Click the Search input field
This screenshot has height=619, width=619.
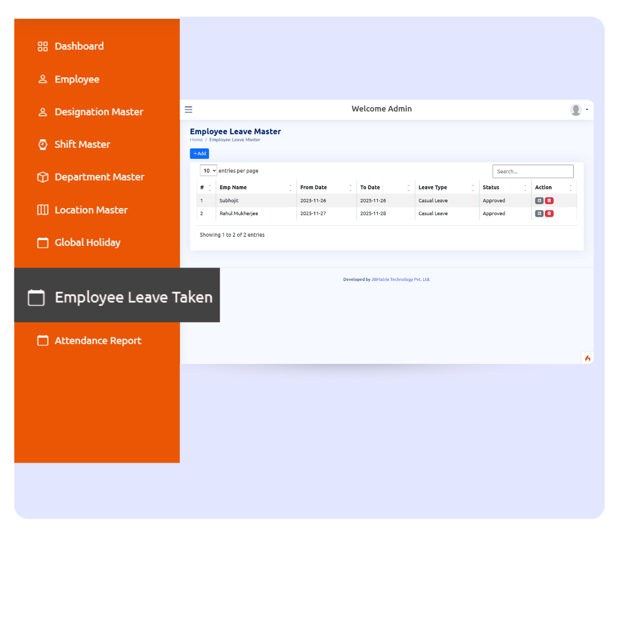tap(532, 171)
